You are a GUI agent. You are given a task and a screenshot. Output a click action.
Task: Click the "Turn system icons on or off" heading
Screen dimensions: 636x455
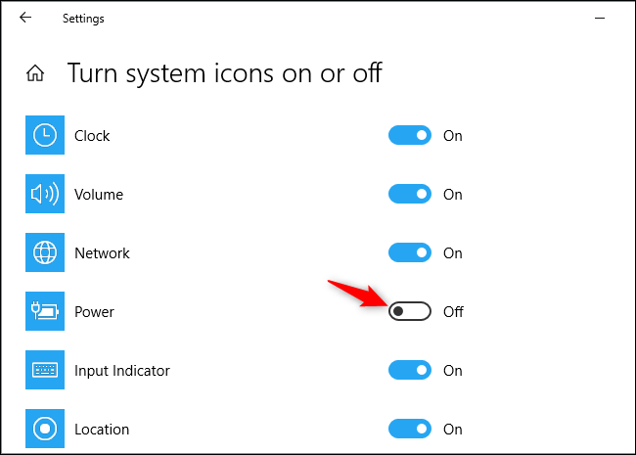click(224, 73)
